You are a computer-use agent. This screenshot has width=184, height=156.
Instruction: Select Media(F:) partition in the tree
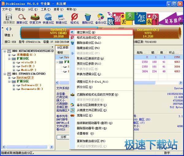(x=29, y=70)
